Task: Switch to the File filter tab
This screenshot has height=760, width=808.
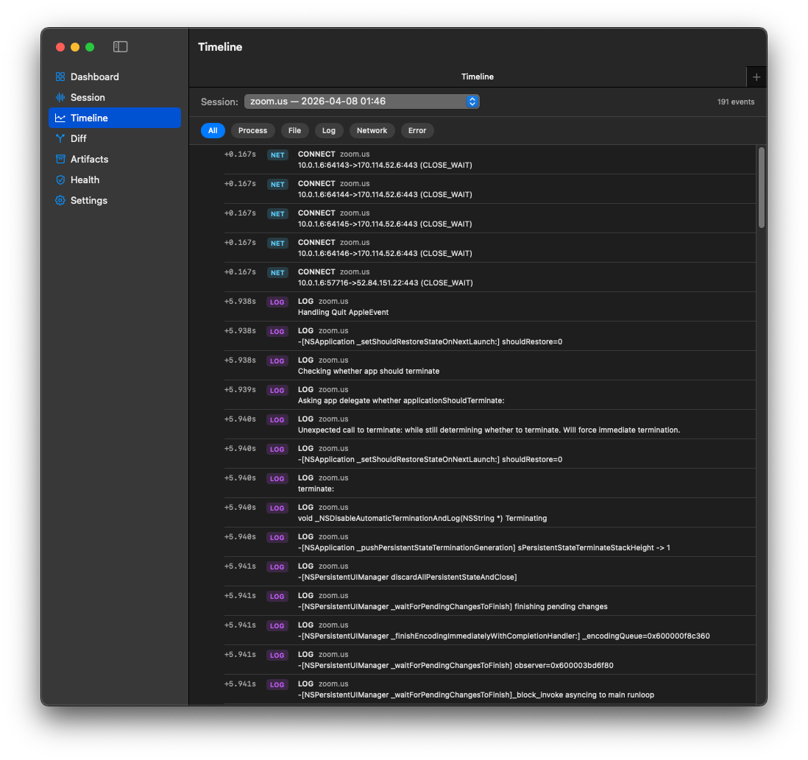Action: (x=294, y=130)
